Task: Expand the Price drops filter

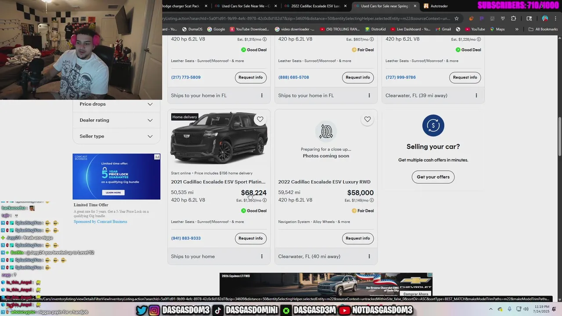Action: 116,104
